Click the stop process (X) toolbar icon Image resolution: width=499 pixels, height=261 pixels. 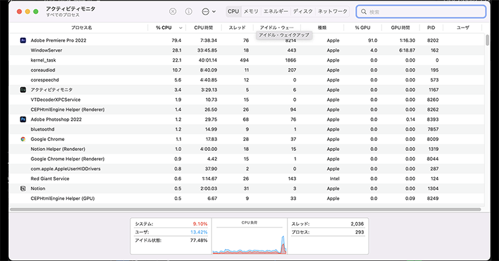coord(173,11)
